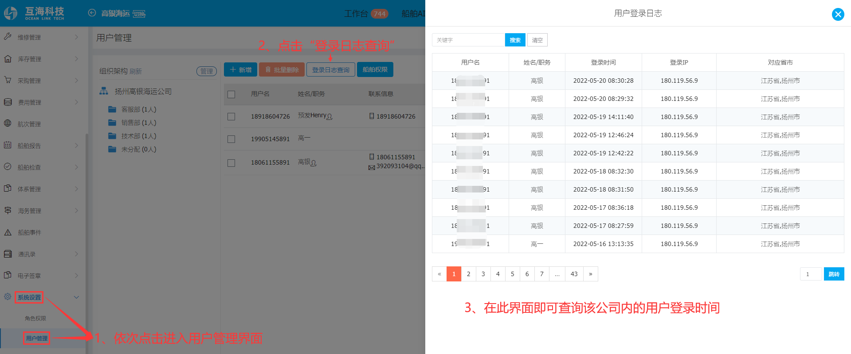Viewport: 851px width, 354px height.
Task: Check the box for user 19905145891
Action: 231,139
